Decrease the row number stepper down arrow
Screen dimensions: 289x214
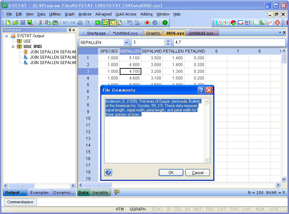(x=168, y=44)
